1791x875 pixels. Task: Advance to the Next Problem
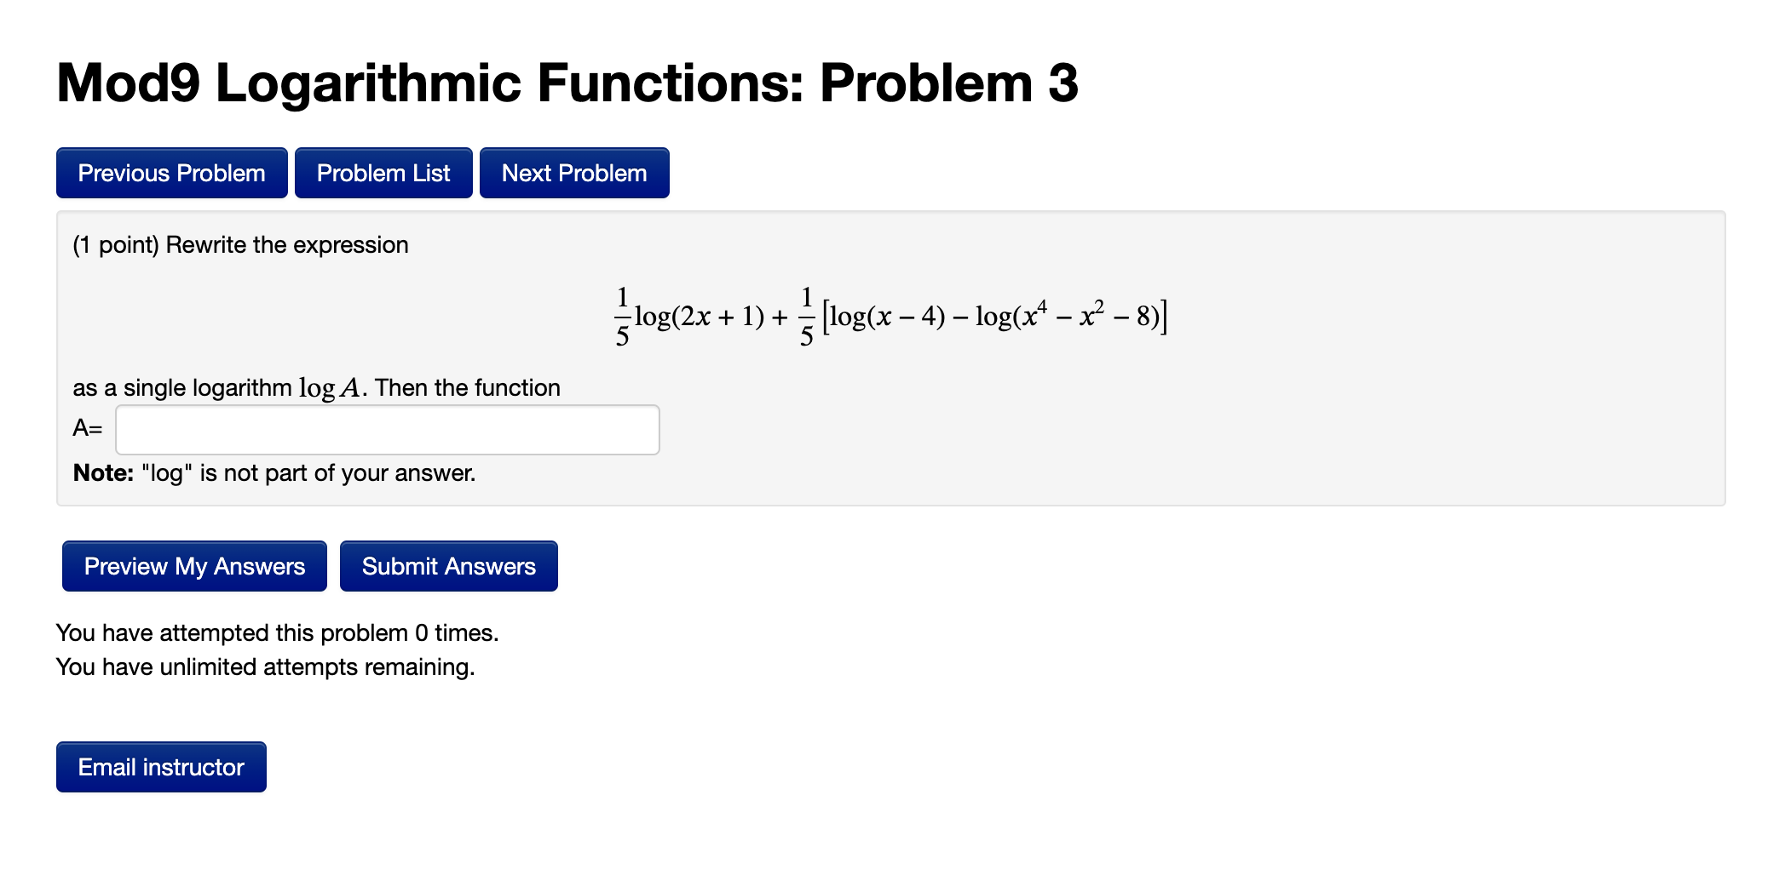click(x=573, y=173)
